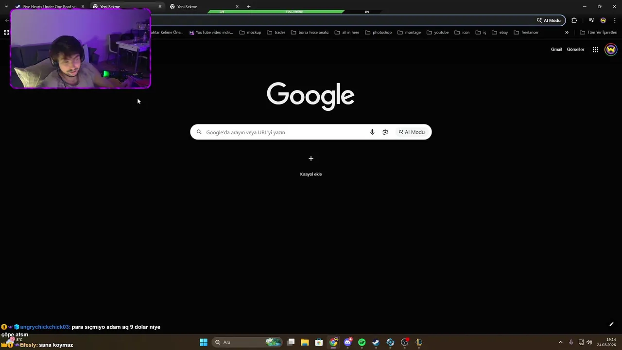Open OBS Studio from the taskbar
The width and height of the screenshot is (622, 350).
[404, 342]
